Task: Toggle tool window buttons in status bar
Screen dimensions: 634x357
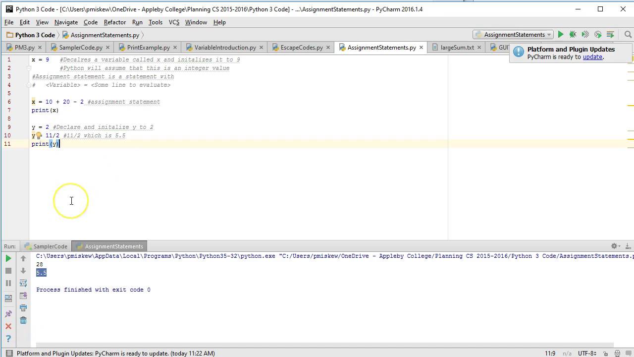Action: [9, 353]
